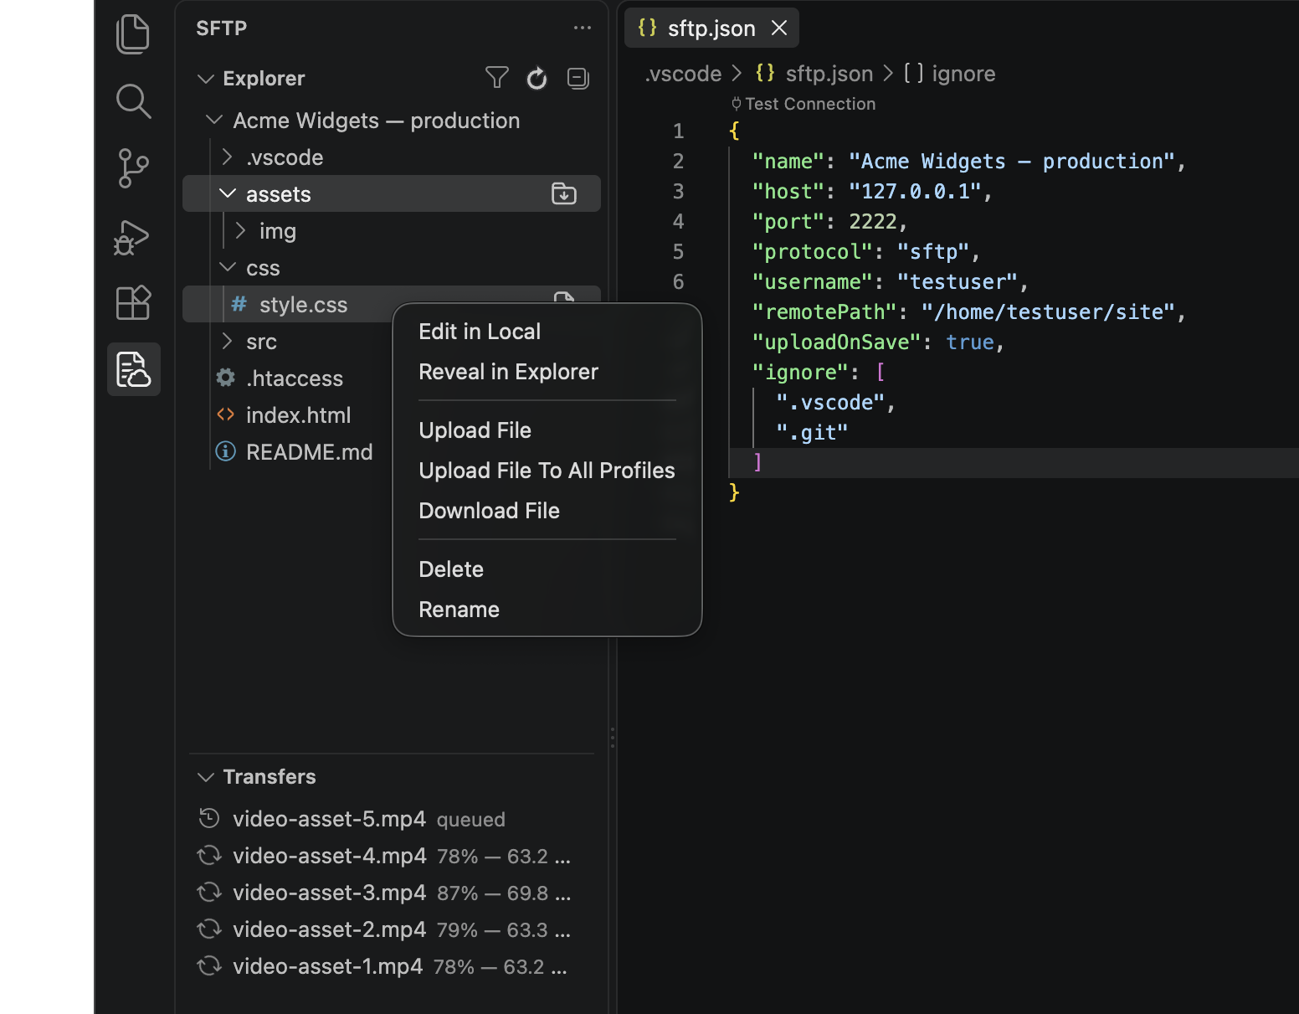Open the Search activity icon
1299x1014 pixels.
pos(133,101)
